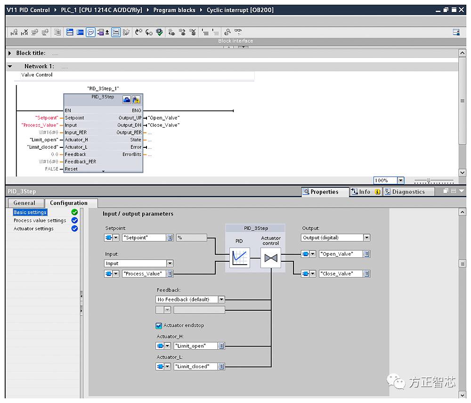The width and height of the screenshot is (471, 403).
Task: Collapse the Network 1 section
Action: coord(10,66)
